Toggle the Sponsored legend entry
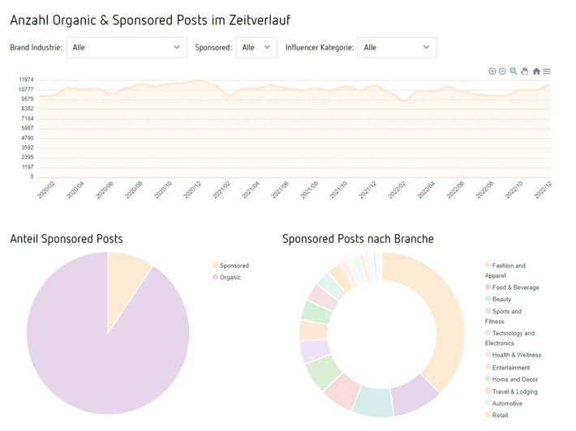Image resolution: width=576 pixels, height=431 pixels. pos(234,266)
